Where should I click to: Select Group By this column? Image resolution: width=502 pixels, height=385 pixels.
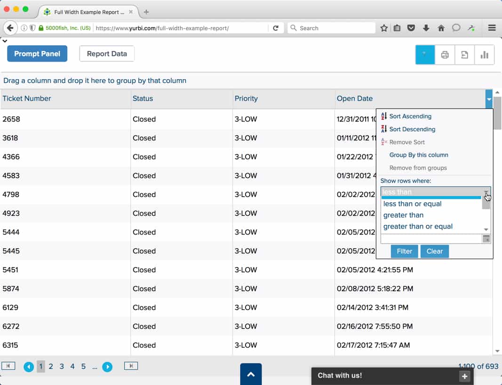tap(418, 155)
